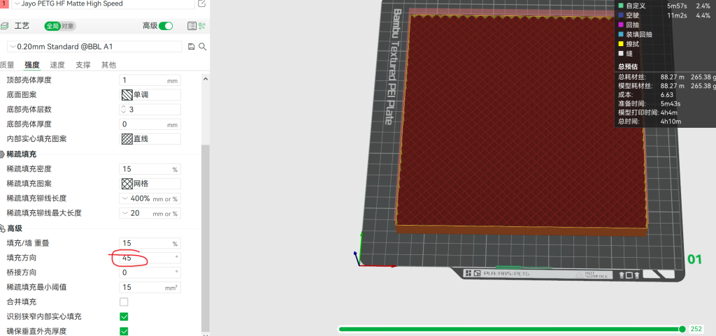Click the 底部壳体厚度 value field
This screenshot has width=716, height=336.
150,124
